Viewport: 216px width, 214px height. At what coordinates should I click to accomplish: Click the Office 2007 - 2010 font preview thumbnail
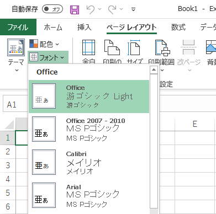(44, 129)
